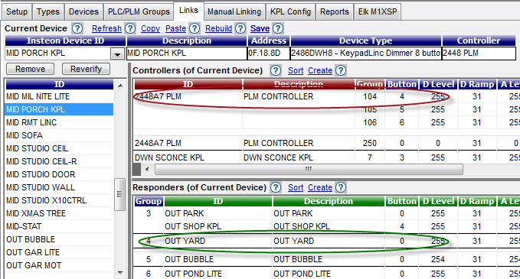The image size is (520, 279).
Task: Click Controllers horizontal scrollbar thumb
Action: tap(309, 170)
